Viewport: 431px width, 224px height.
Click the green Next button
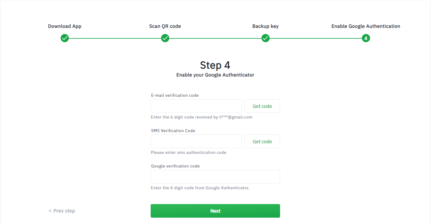(x=215, y=211)
